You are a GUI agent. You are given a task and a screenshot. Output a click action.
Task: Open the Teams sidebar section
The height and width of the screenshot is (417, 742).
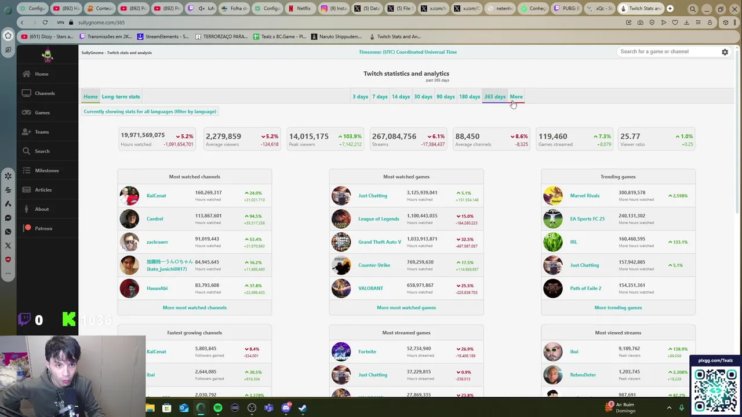[41, 132]
